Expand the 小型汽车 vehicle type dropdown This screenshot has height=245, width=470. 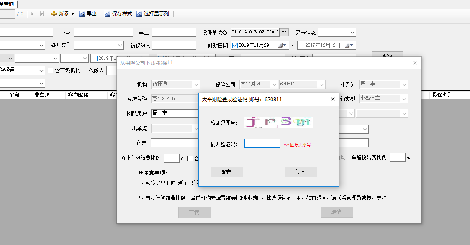coord(404,99)
